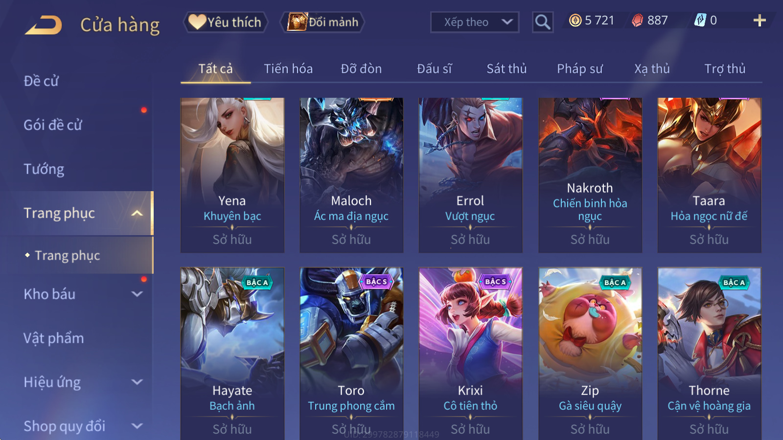
Task: Click the gold coin balance icon
Action: [x=576, y=21]
